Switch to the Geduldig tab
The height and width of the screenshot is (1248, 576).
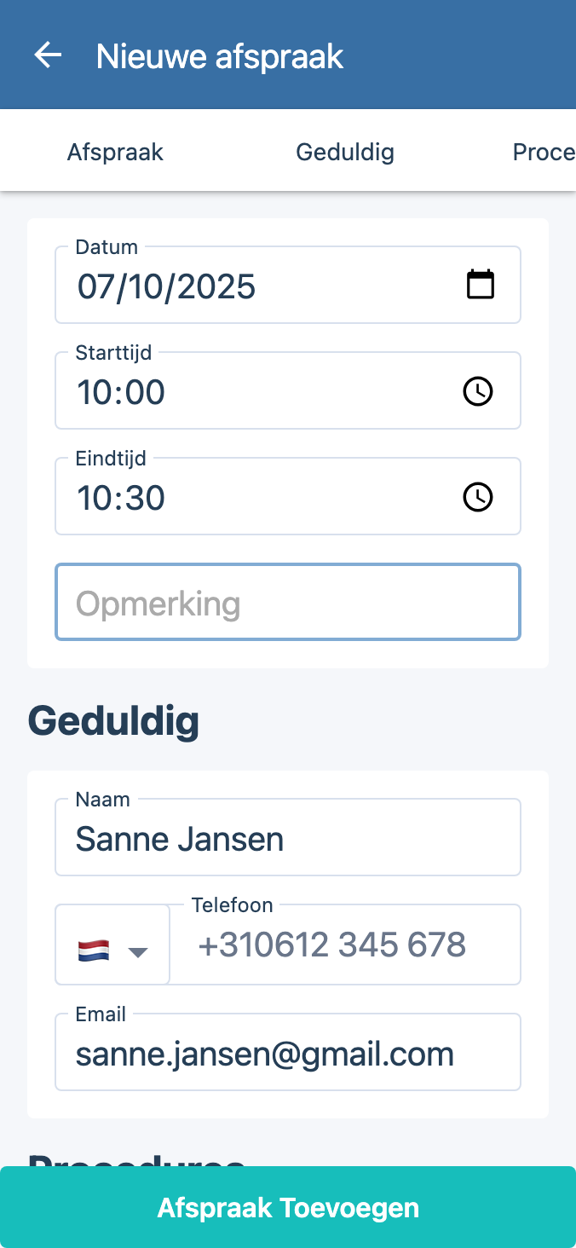[x=345, y=153]
